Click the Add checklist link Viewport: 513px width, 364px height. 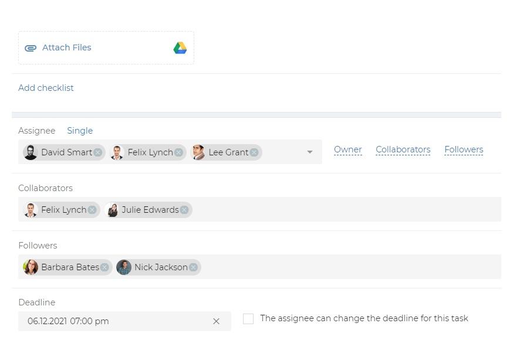coord(46,88)
